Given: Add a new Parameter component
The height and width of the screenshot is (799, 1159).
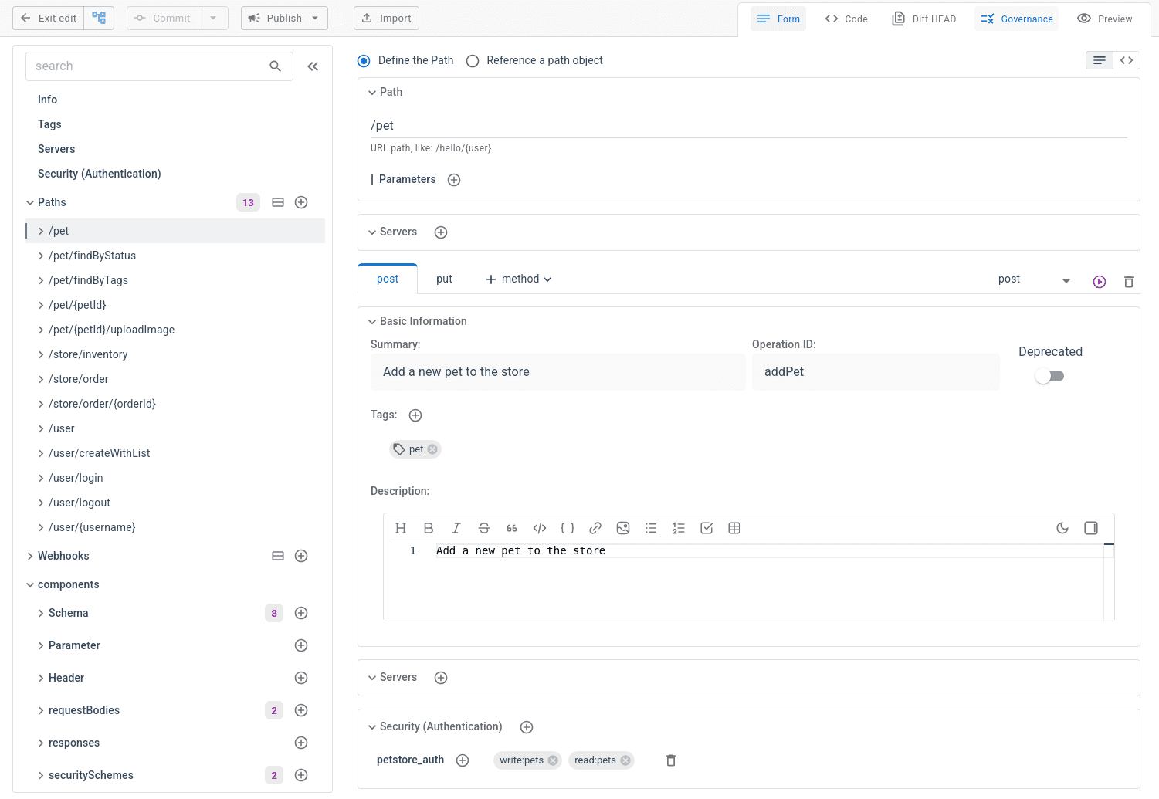Looking at the screenshot, I should point(301,645).
